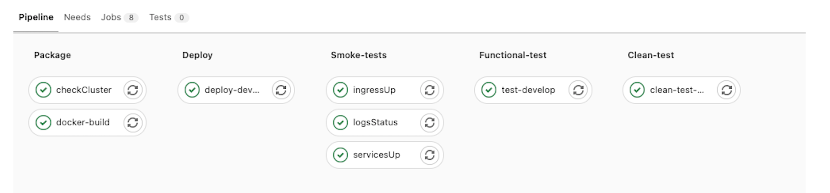Viewport: 830px width, 193px height.
Task: Open the Tests tab
Action: pyautogui.click(x=169, y=17)
